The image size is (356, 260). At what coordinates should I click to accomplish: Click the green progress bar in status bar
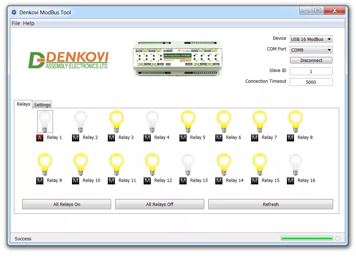point(307,238)
